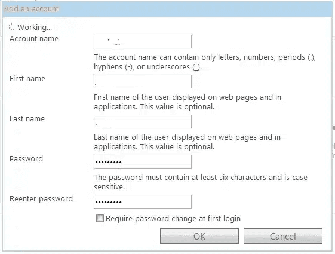Enable Require password change at first login
The width and height of the screenshot is (335, 254).
pyautogui.click(x=100, y=218)
